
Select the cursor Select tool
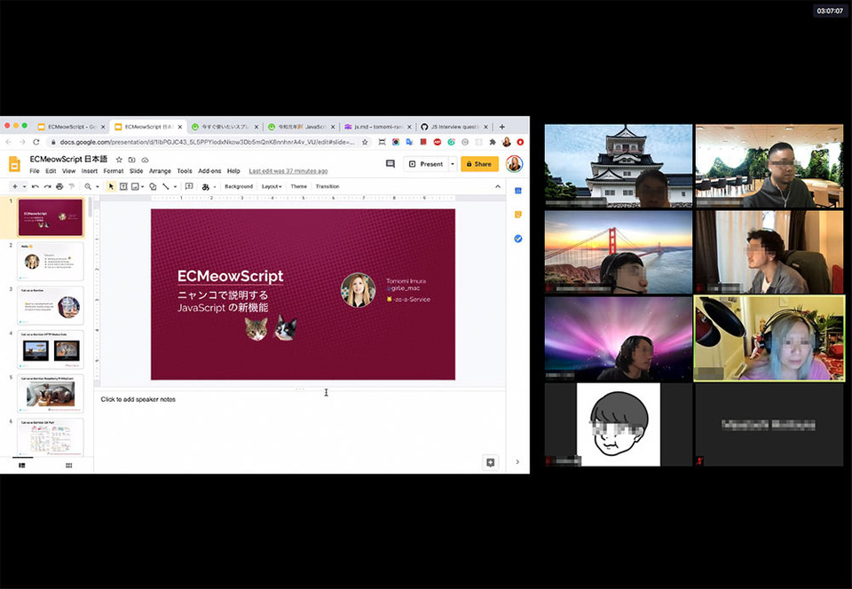coord(111,186)
